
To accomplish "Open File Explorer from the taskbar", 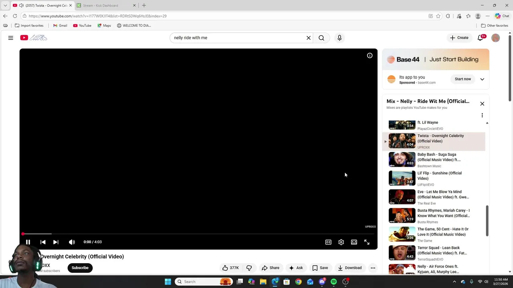I will pos(263,282).
